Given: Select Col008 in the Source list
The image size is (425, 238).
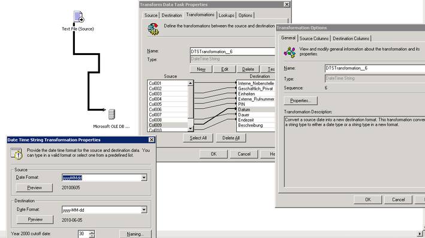Looking at the screenshot, I should point(167,120).
